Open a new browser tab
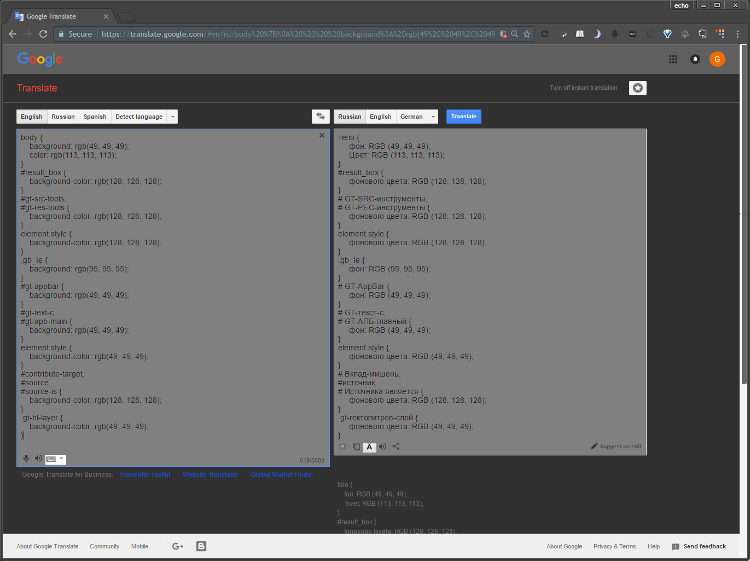The width and height of the screenshot is (750, 561). [126, 16]
